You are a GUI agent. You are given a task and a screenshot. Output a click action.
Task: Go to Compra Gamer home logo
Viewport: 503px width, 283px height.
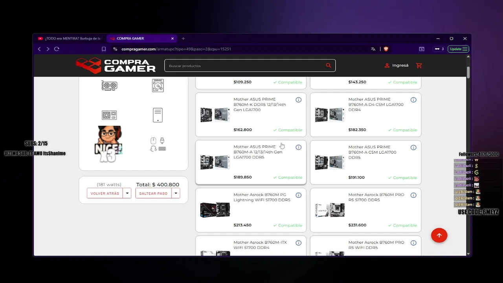tap(116, 66)
